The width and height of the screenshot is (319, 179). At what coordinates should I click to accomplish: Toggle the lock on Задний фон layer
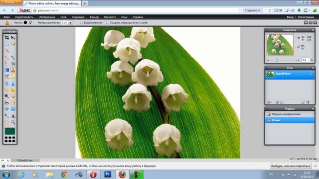pos(312,74)
